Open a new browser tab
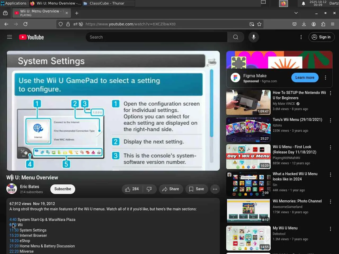 pos(77,13)
